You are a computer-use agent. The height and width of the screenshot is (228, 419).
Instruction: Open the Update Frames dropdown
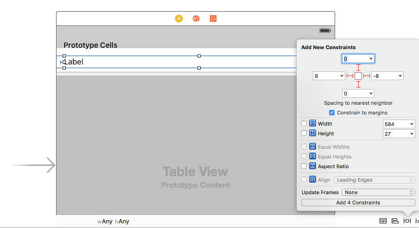[x=378, y=192]
